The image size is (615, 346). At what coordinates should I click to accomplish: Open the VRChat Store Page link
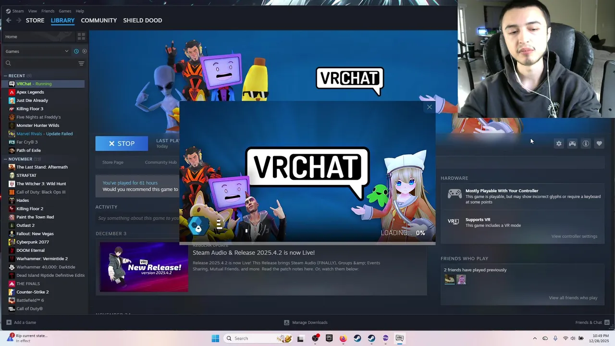coord(113,162)
